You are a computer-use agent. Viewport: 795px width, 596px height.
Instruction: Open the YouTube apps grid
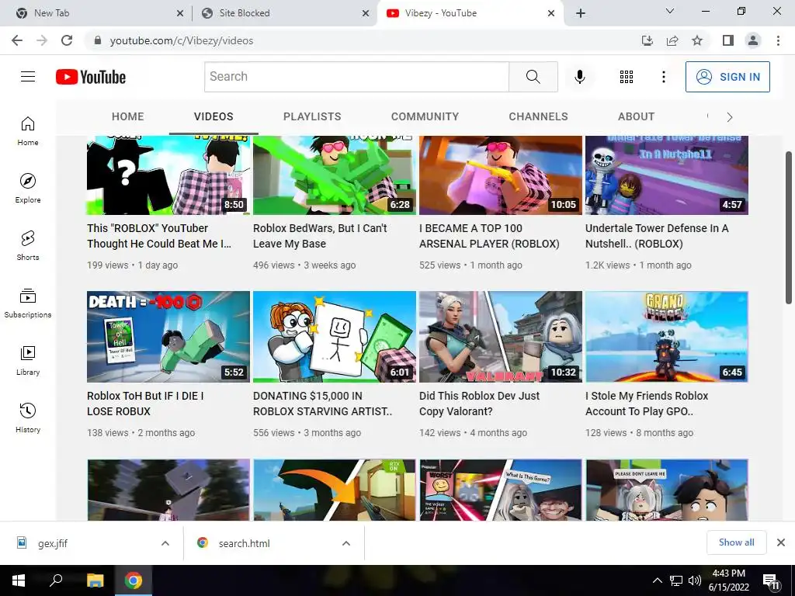coord(627,77)
